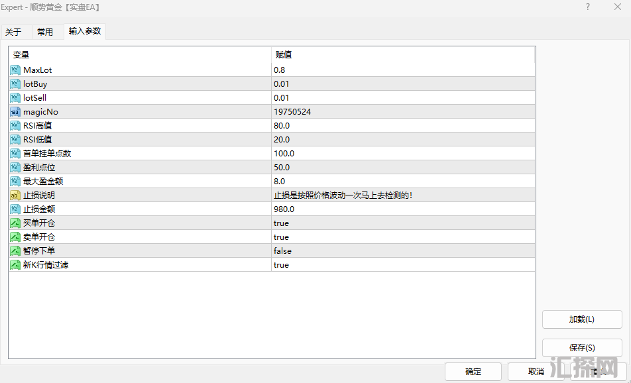
Task: Switch to the 关于 tab
Action: pyautogui.click(x=14, y=32)
